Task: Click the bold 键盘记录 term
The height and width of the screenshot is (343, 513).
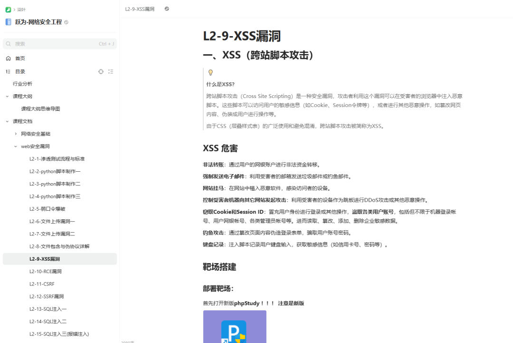Action: pos(213,245)
